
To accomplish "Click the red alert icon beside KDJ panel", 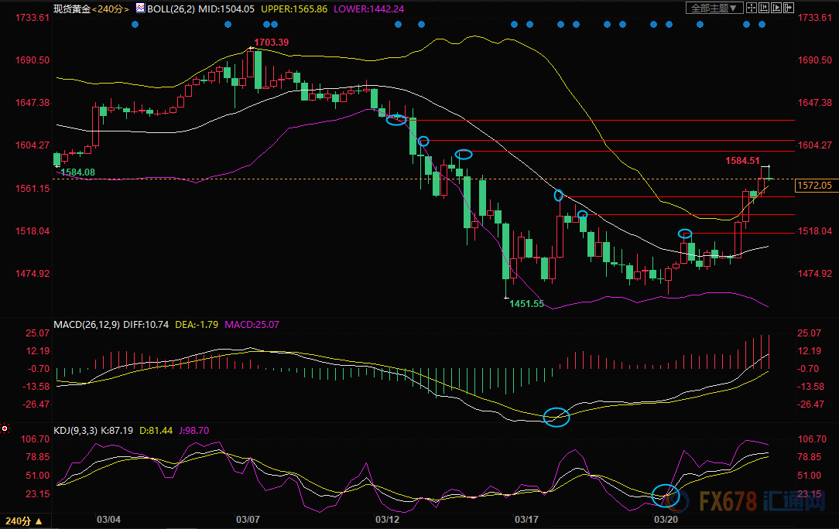I will [5, 428].
